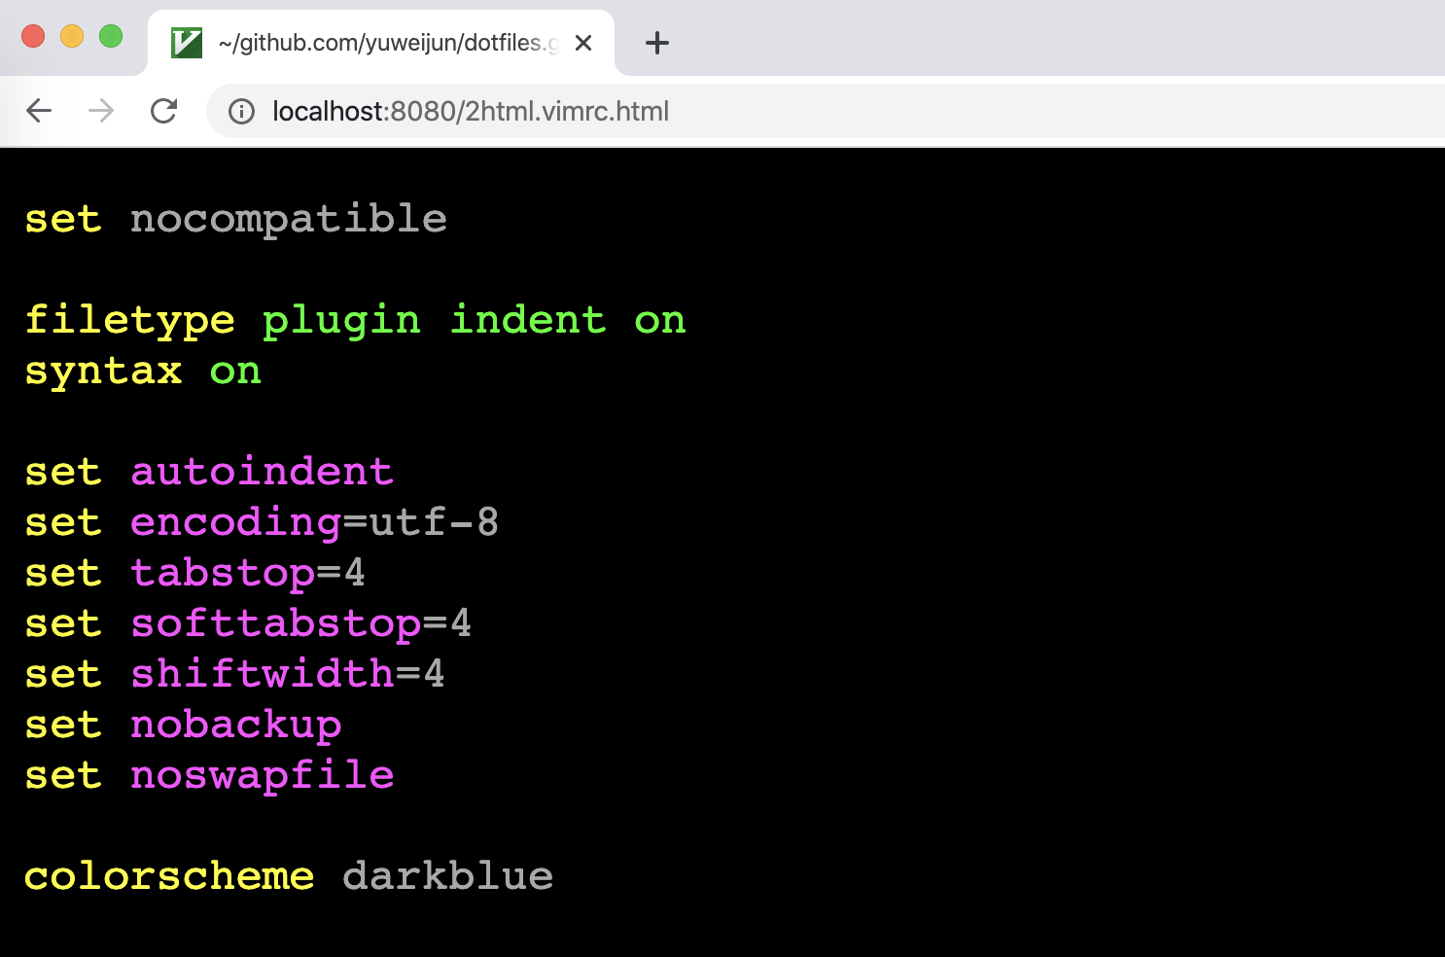Click the word nocompatible
Viewport: 1445px width, 957px height.
[289, 220]
